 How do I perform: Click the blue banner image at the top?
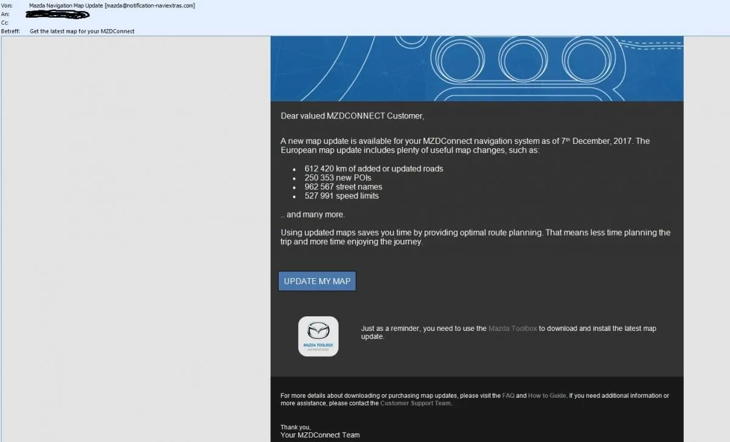click(477, 68)
